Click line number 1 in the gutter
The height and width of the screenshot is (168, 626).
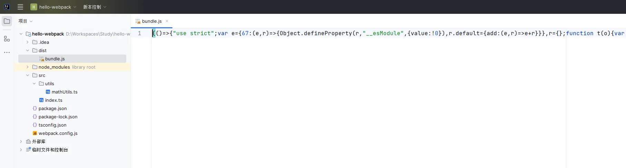pos(139,33)
